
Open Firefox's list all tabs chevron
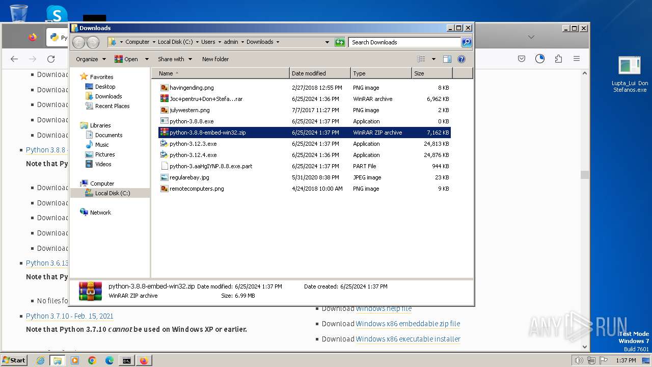click(531, 37)
